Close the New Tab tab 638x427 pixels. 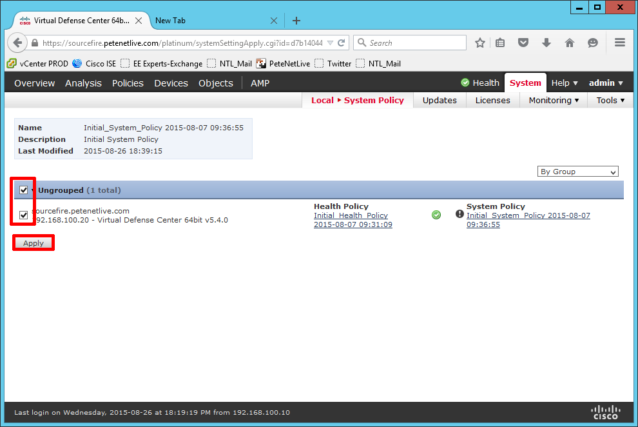click(274, 21)
